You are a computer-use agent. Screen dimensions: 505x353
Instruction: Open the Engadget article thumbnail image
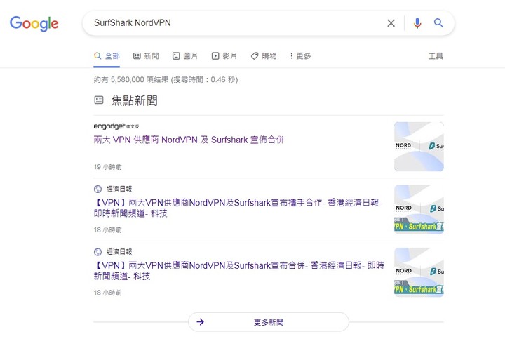[x=419, y=147]
